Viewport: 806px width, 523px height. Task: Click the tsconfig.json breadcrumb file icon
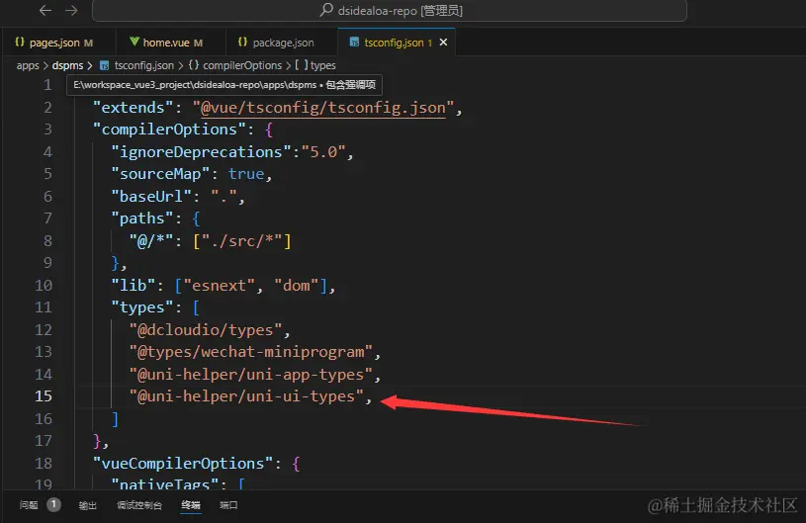105,65
